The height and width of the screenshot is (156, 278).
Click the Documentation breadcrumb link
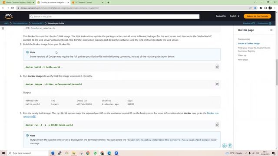pos(20,23)
